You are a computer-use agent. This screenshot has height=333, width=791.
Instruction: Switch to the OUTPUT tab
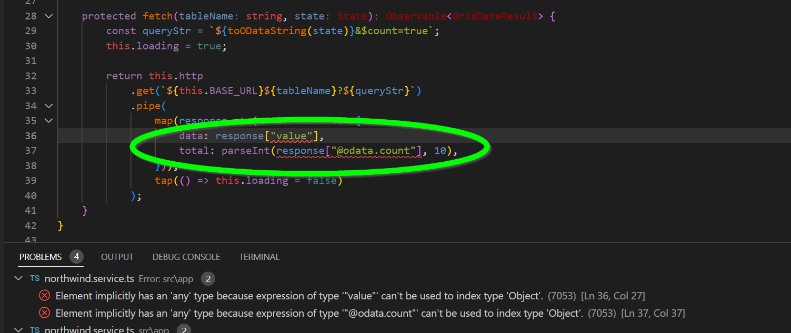117,257
